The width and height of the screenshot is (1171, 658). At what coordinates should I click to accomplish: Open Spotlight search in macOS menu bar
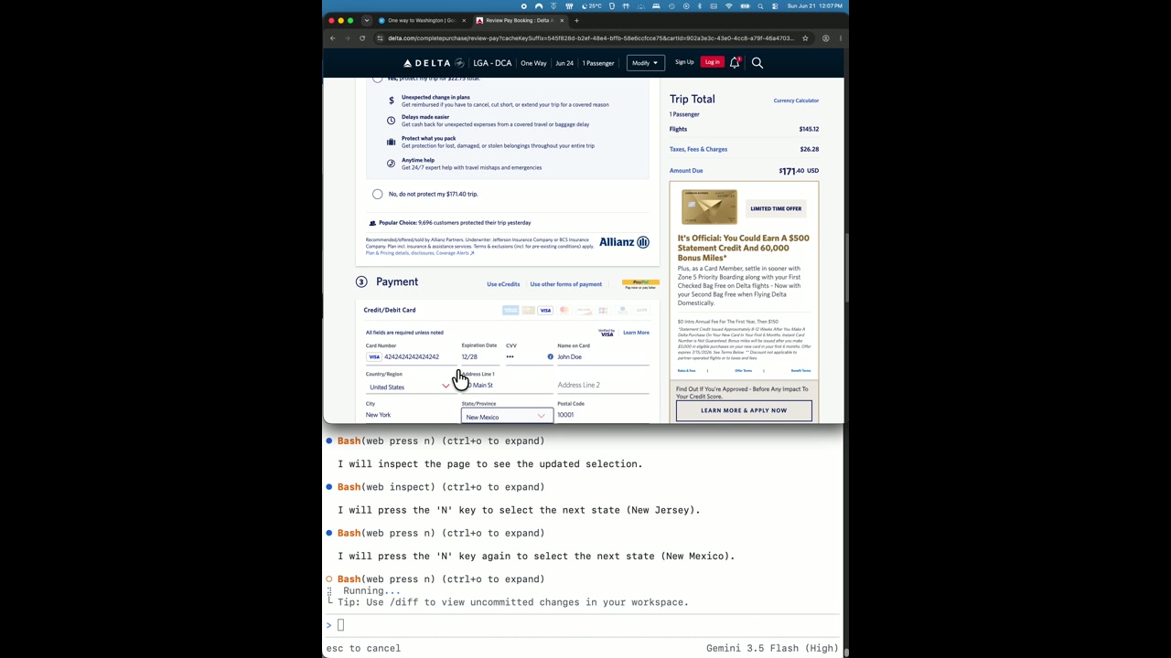[760, 6]
